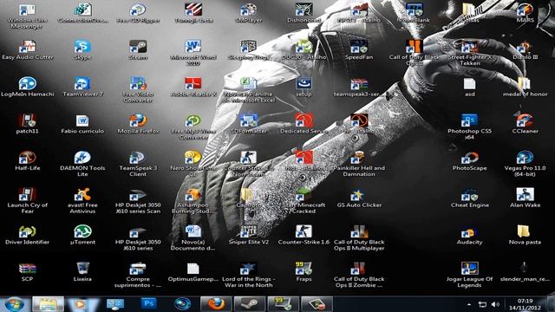Screen dimensions: 555x312
Task: Select the Microsoft Word 2010 shortcut
Action: 193,48
